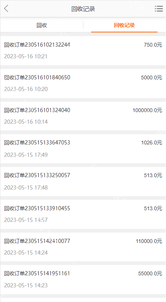Switch to the 回收 tab

click(42, 25)
